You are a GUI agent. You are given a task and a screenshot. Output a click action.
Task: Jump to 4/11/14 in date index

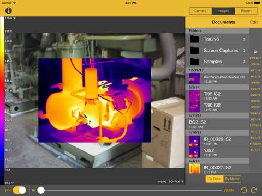pos(255,70)
